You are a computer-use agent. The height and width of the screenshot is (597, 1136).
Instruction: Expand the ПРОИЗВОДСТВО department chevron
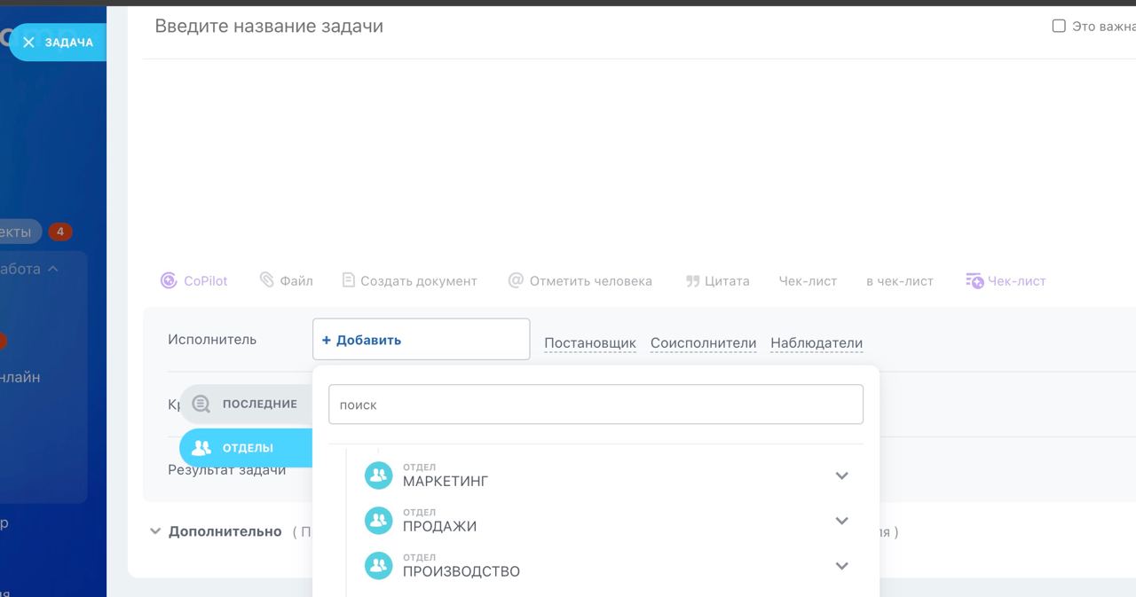click(842, 566)
